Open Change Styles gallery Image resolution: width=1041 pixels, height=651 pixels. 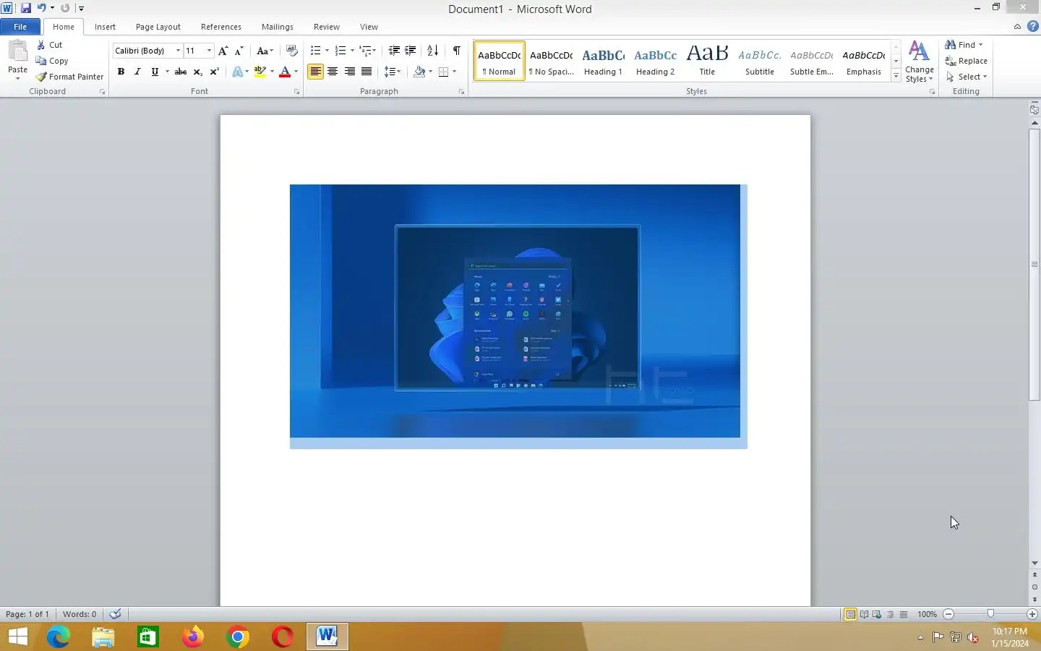(x=919, y=62)
